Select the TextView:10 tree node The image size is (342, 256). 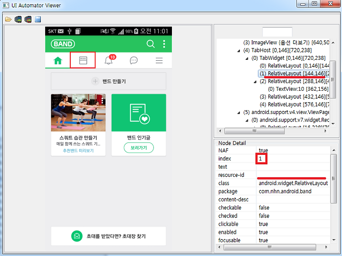(298, 89)
